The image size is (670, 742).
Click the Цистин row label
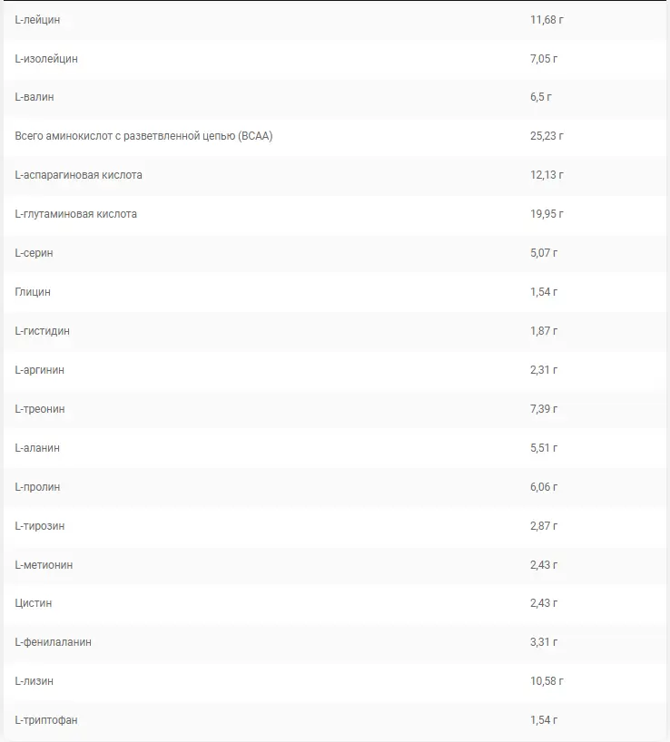(x=34, y=603)
